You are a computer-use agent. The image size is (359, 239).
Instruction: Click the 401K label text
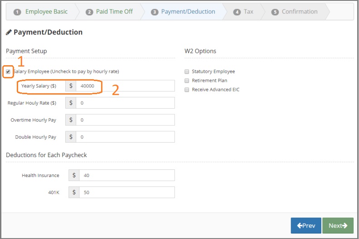click(54, 192)
